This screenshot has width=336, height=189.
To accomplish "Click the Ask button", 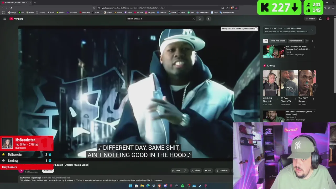I will (x=208, y=171).
